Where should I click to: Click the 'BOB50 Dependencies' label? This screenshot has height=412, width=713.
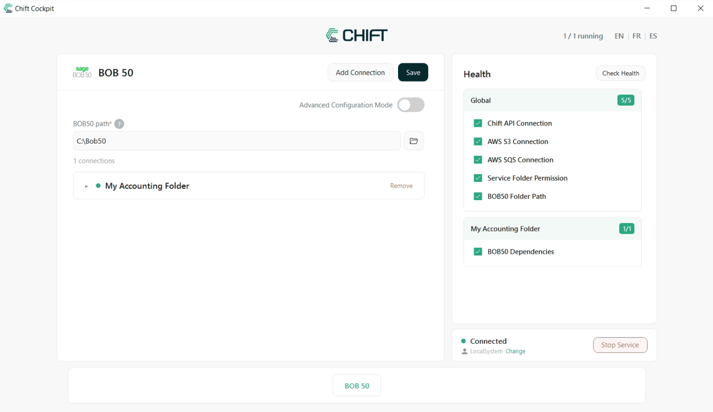coord(521,252)
